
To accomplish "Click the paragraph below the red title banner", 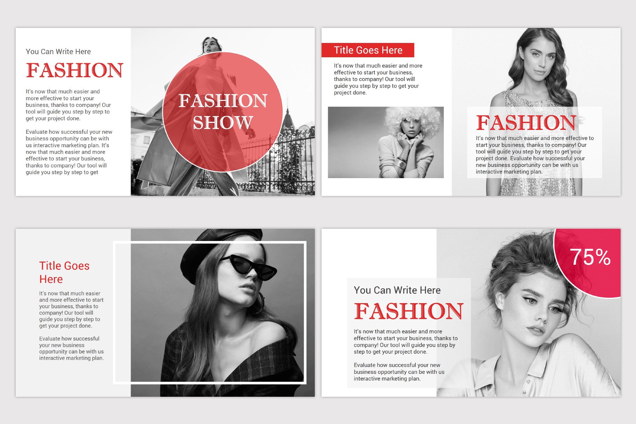I will [x=377, y=79].
